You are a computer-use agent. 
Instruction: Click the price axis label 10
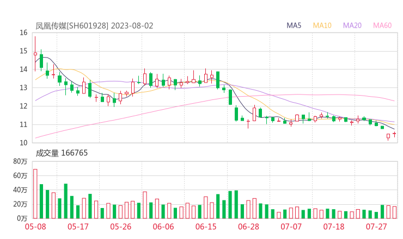[23, 143]
